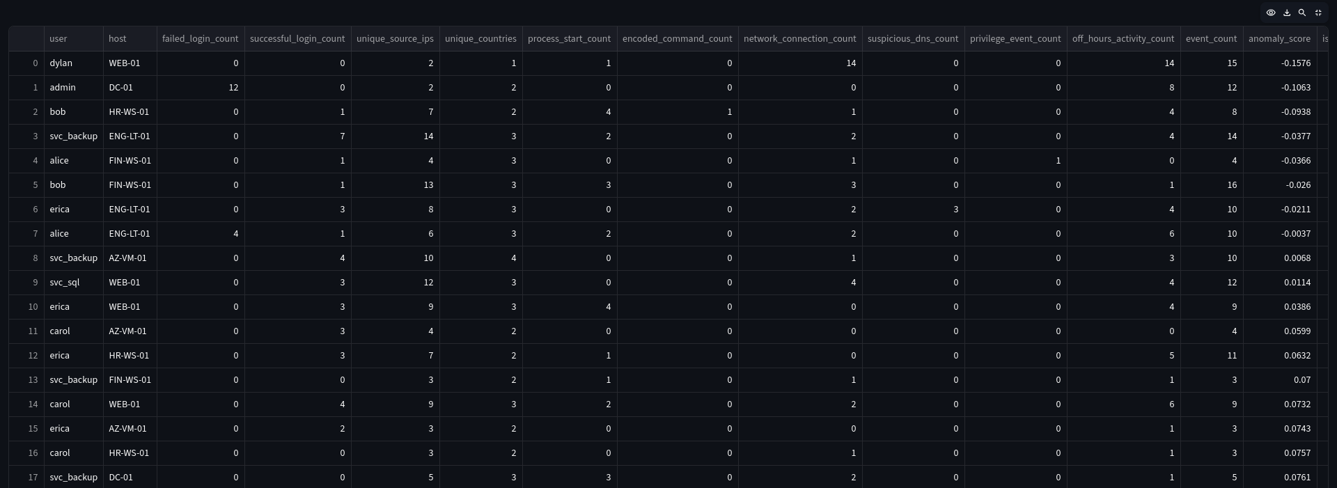
Task: Click the unique_countries column header
Action: pyautogui.click(x=481, y=39)
